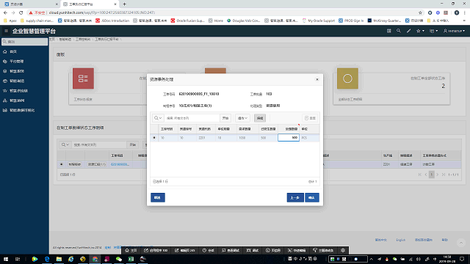Select the radio button in background work order row
Viewport: 470px width, 264px height.
(x=62, y=164)
